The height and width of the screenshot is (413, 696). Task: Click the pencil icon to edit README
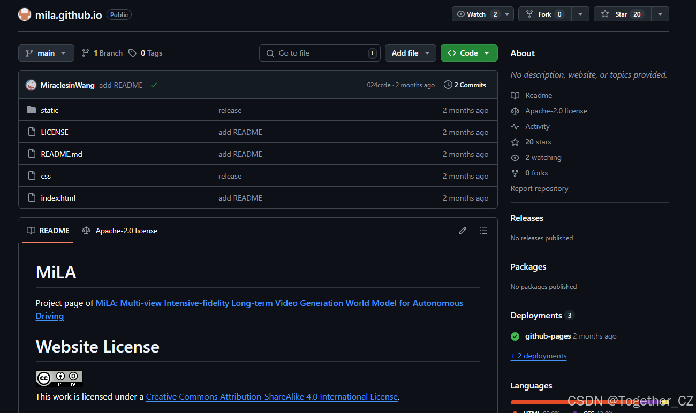(462, 230)
